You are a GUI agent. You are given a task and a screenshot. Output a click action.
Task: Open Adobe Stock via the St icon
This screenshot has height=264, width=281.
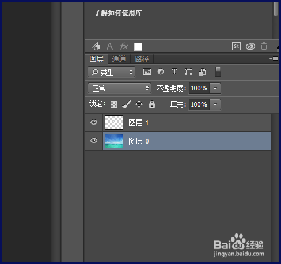click(x=236, y=46)
